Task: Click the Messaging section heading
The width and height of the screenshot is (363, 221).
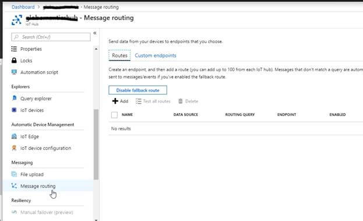Action: 22,163
